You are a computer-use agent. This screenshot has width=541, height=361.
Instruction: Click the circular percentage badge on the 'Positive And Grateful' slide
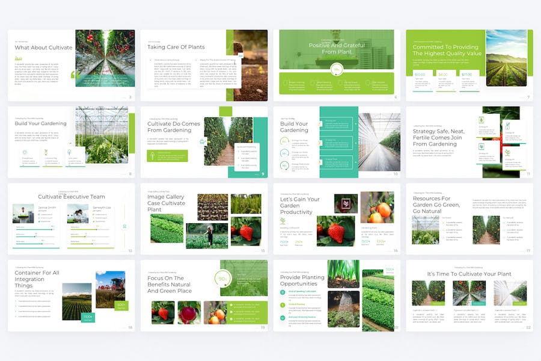point(337,69)
